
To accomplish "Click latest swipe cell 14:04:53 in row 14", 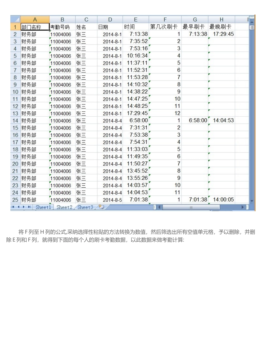I will click(221, 121).
